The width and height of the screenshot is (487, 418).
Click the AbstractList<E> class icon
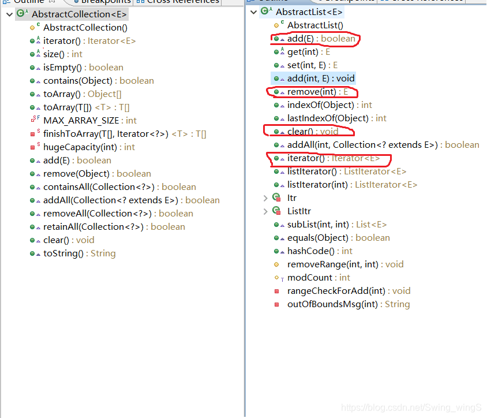267,11
